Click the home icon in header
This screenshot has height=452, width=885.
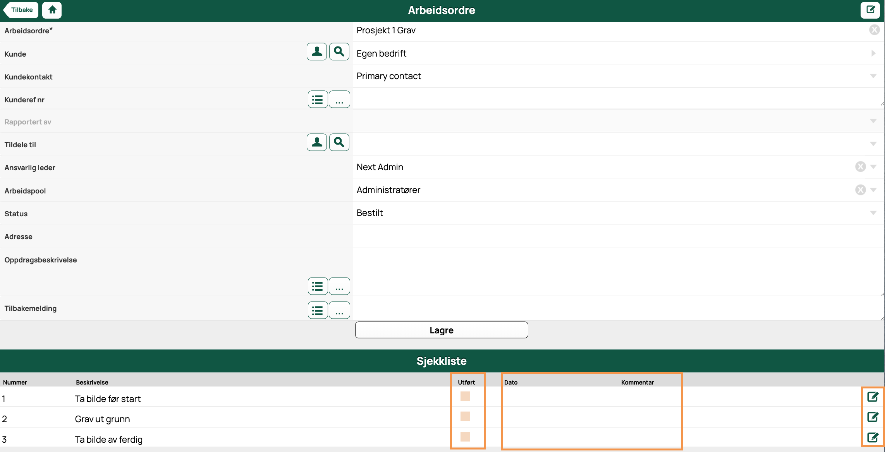(52, 10)
